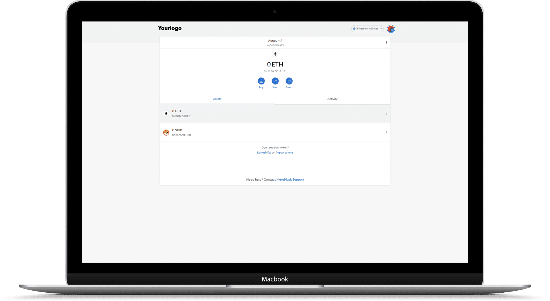Click the SHIB token icon
550x301 pixels.
166,133
